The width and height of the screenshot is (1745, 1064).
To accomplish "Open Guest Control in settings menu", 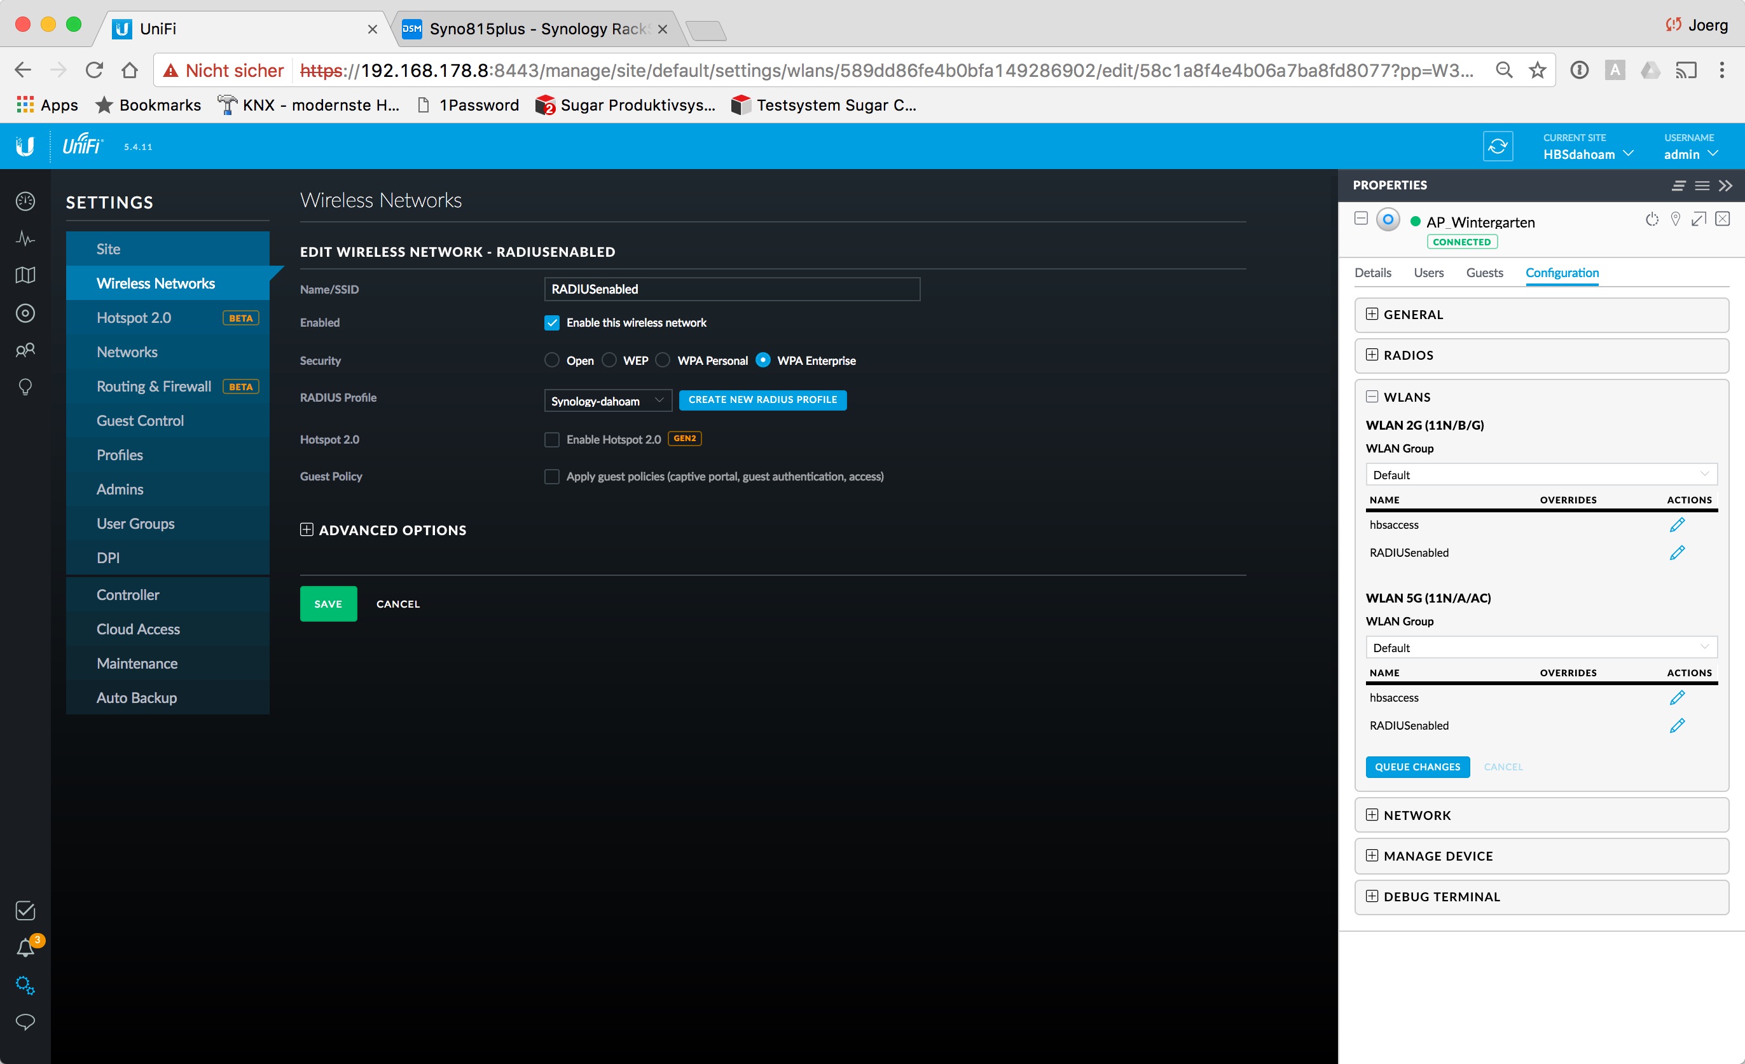I will pyautogui.click(x=140, y=421).
